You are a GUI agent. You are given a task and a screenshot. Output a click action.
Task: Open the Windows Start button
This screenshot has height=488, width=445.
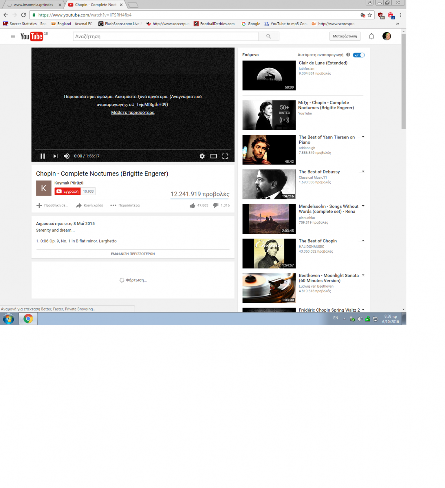coord(9,319)
